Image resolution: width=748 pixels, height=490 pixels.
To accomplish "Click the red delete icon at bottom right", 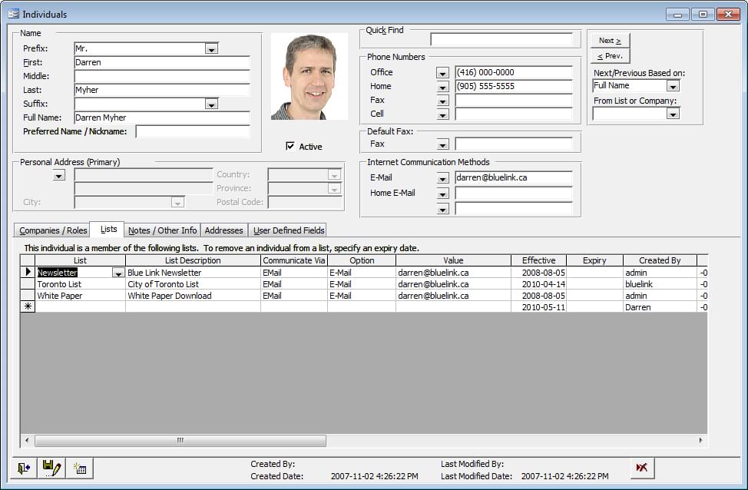I will (x=642, y=468).
